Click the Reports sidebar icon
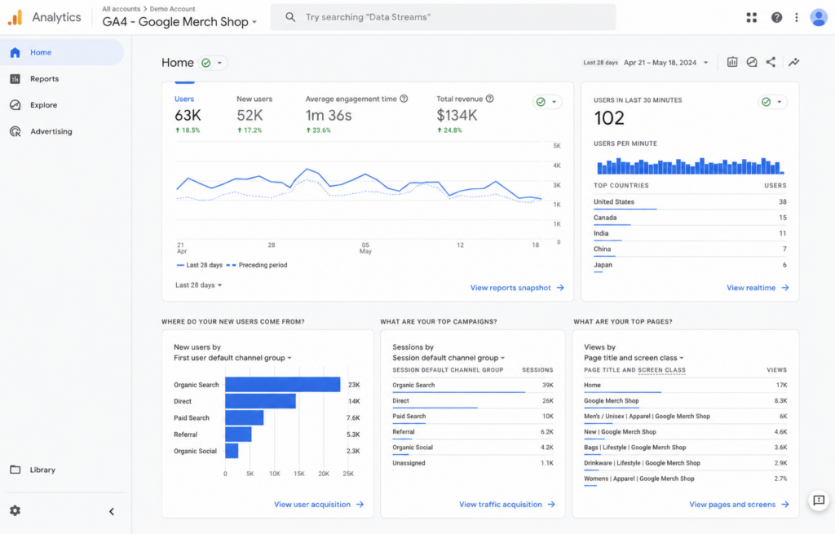 pos(15,79)
